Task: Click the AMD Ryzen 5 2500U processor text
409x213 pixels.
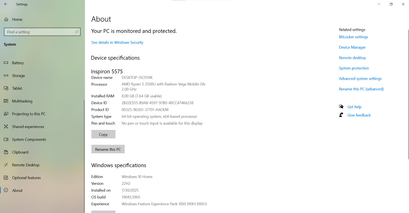Action: (x=164, y=87)
